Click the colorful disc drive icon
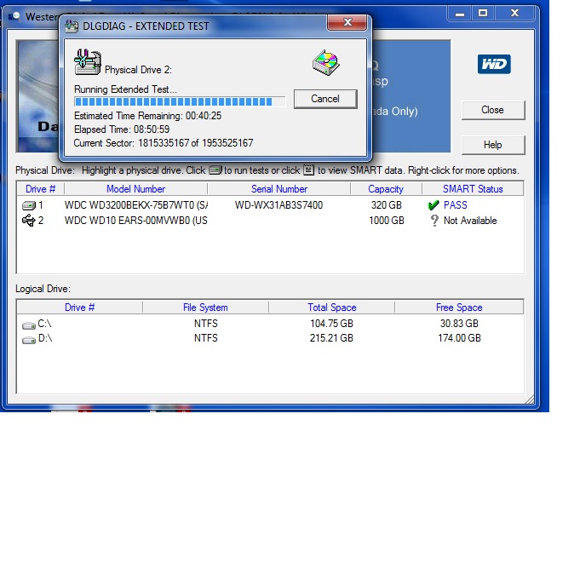The width and height of the screenshot is (580, 569). (x=326, y=62)
